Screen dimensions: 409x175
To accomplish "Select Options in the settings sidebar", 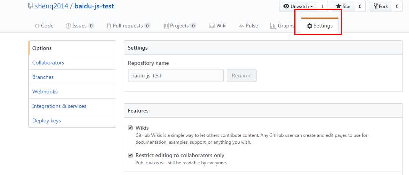I will click(x=72, y=48).
